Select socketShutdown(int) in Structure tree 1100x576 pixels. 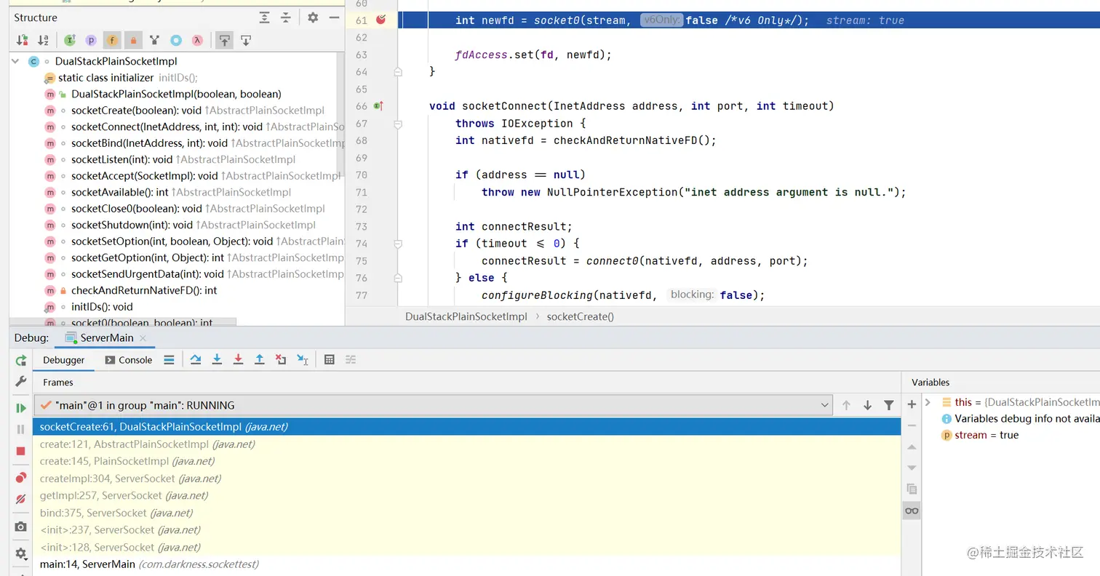pos(180,225)
